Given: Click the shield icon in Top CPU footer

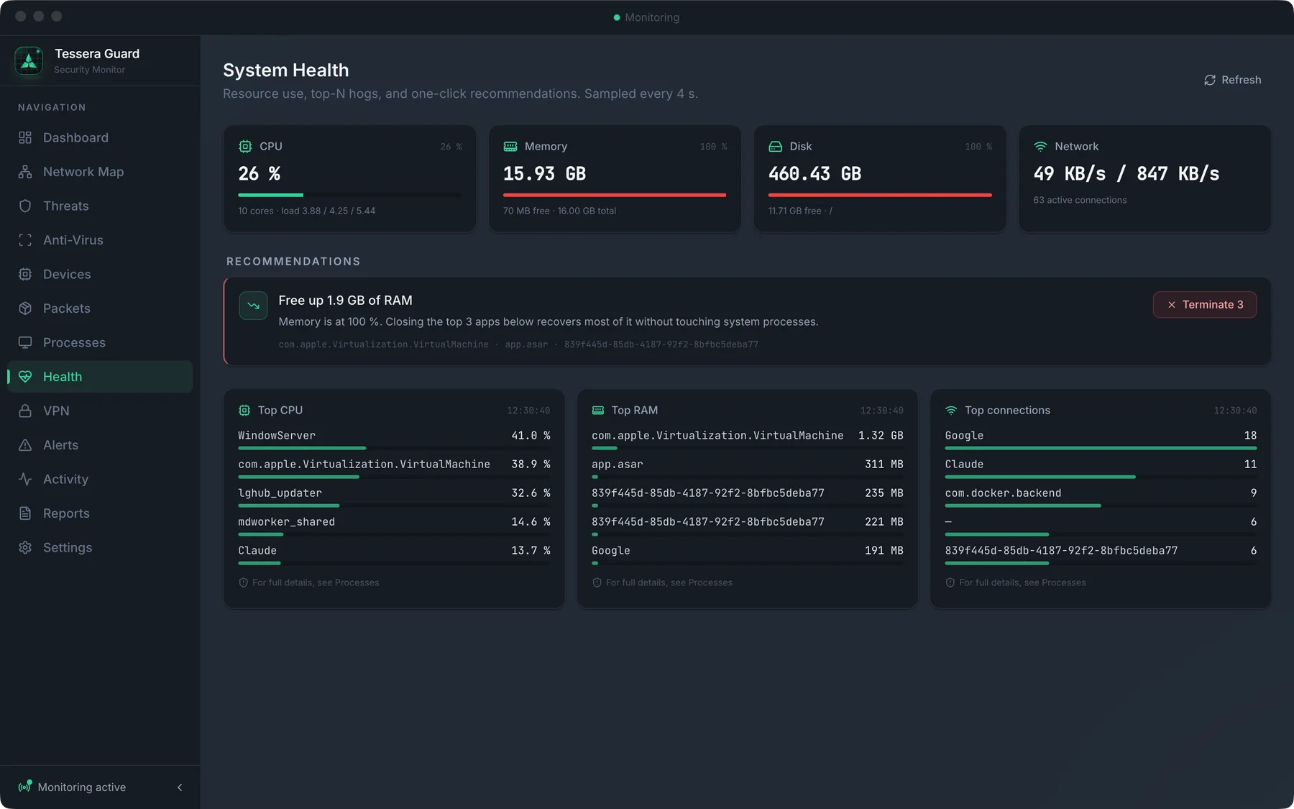Looking at the screenshot, I should coord(243,582).
